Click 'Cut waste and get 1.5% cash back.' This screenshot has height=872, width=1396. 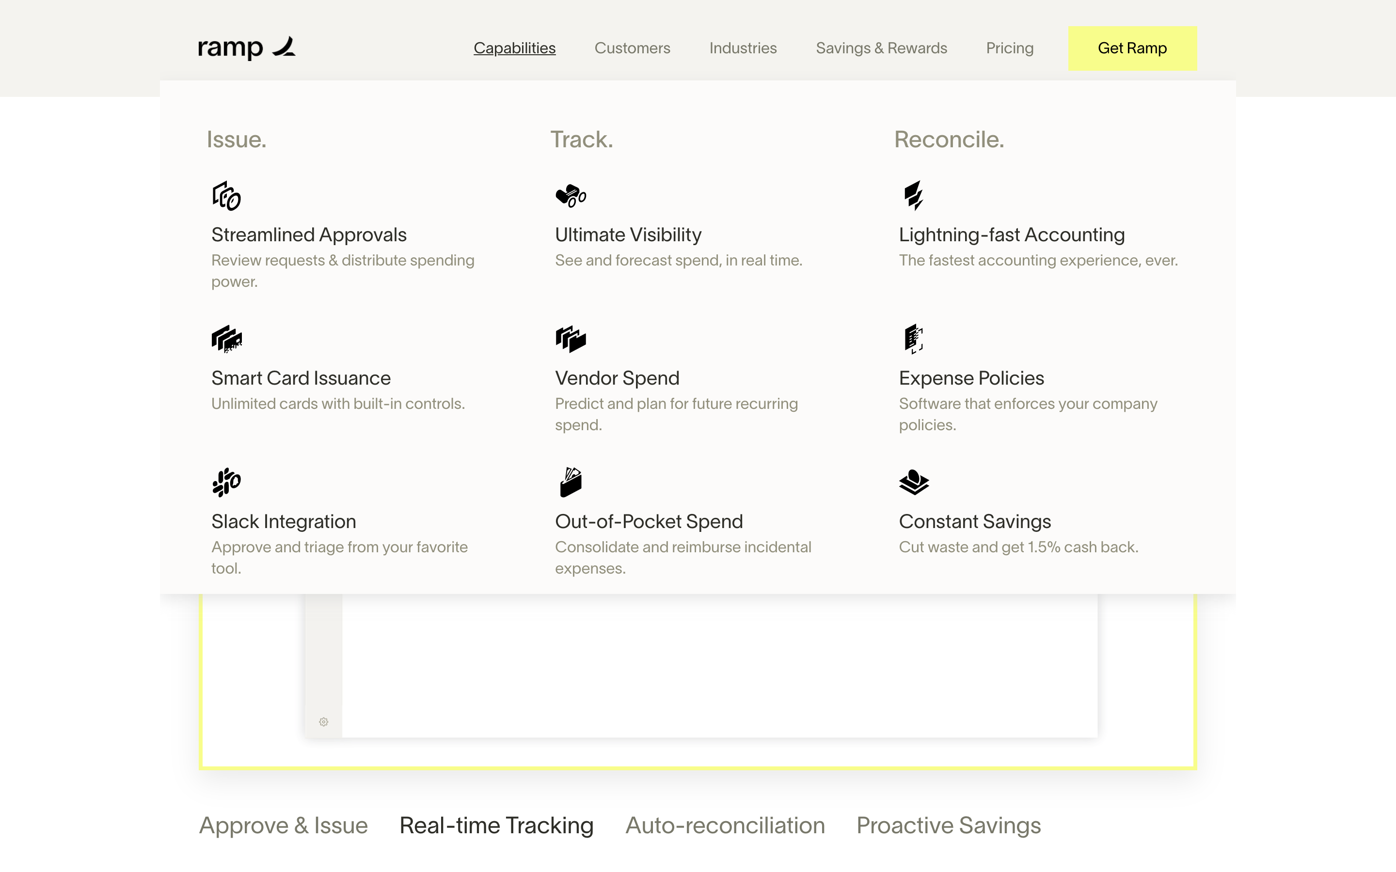click(1018, 547)
